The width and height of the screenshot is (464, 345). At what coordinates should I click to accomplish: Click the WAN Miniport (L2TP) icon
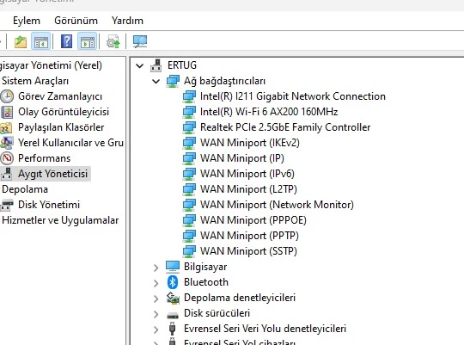tap(189, 189)
